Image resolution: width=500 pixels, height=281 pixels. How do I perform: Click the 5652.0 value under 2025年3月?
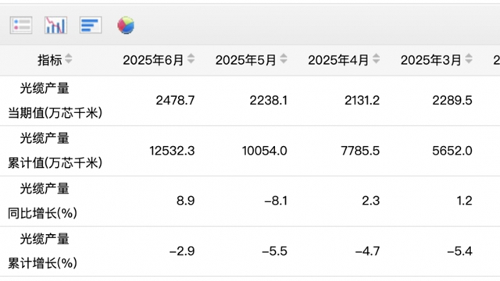[x=452, y=151]
